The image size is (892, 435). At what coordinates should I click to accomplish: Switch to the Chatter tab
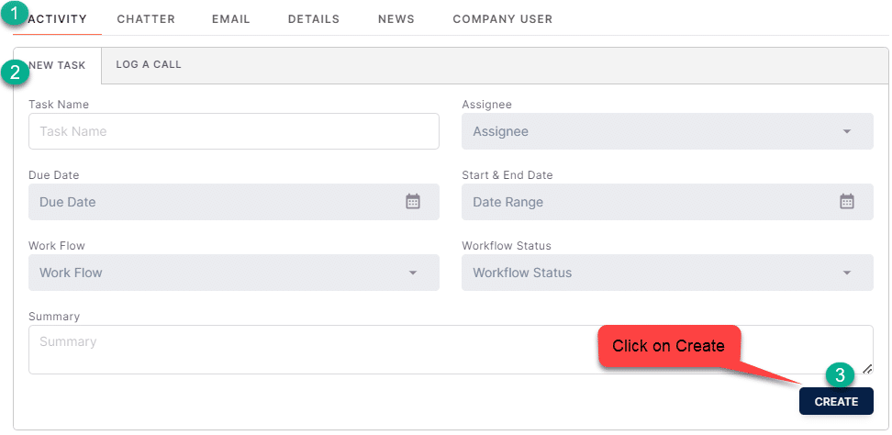pos(146,18)
